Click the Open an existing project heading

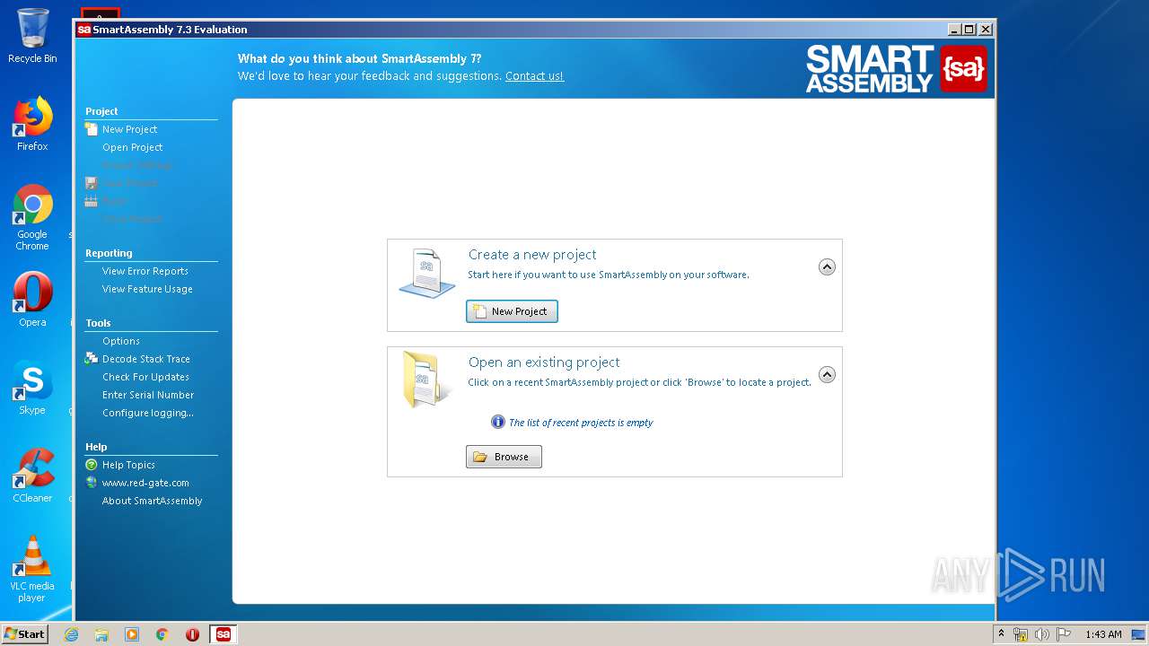[x=544, y=362]
